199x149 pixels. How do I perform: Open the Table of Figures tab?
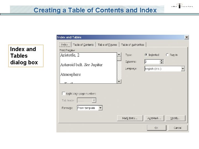click(x=107, y=45)
